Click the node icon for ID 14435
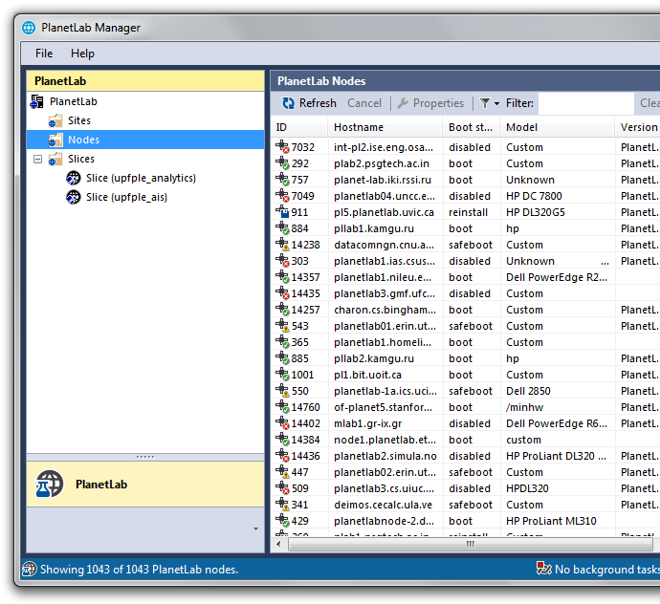This screenshot has width=660, height=604. [282, 293]
